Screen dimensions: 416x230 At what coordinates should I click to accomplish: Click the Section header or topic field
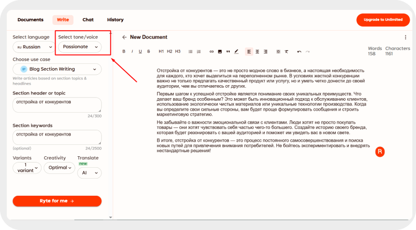[x=57, y=105]
